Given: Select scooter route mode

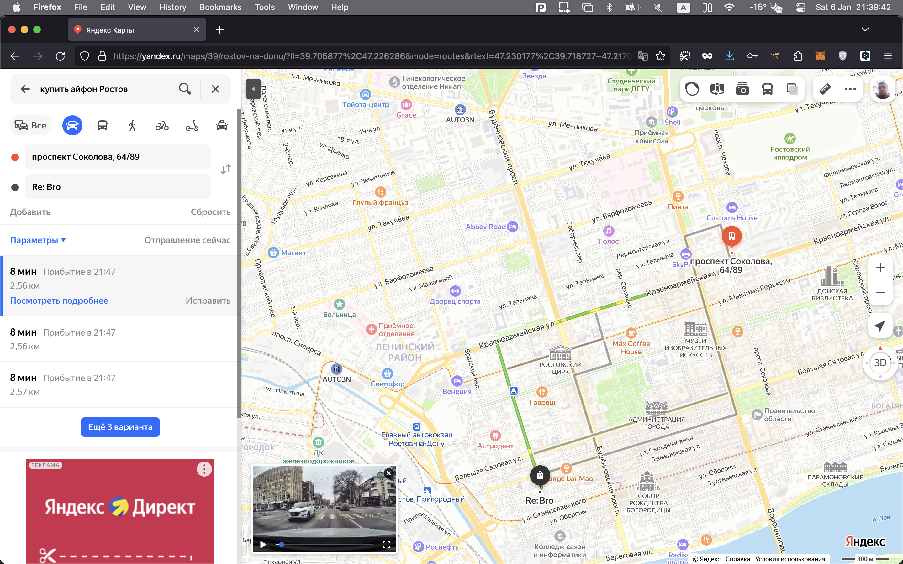Looking at the screenshot, I should coord(192,126).
